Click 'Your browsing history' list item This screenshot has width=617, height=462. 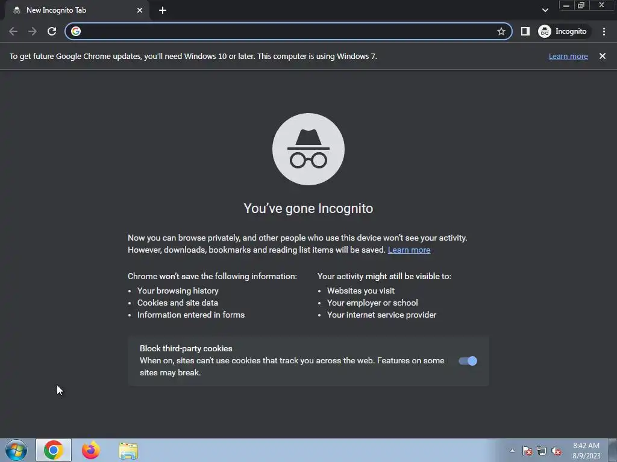178,291
